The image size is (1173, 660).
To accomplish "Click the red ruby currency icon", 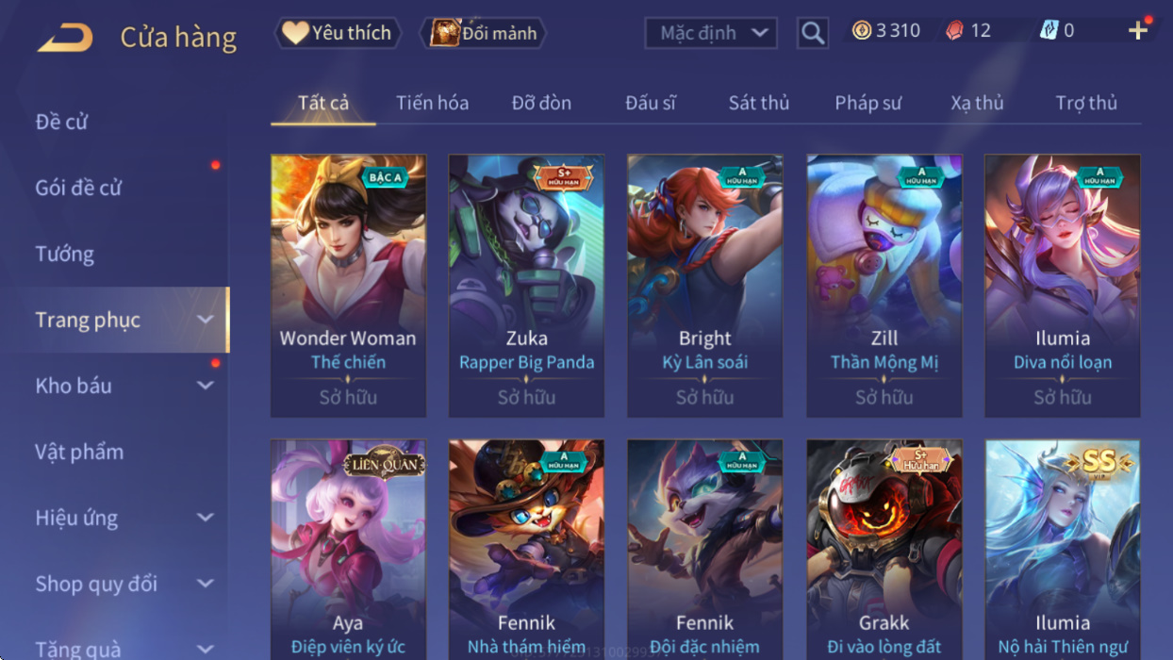I will tap(955, 30).
